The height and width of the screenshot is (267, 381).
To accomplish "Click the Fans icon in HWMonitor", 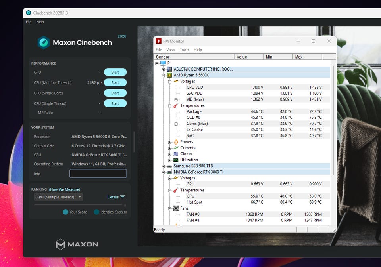I will click(176, 208).
